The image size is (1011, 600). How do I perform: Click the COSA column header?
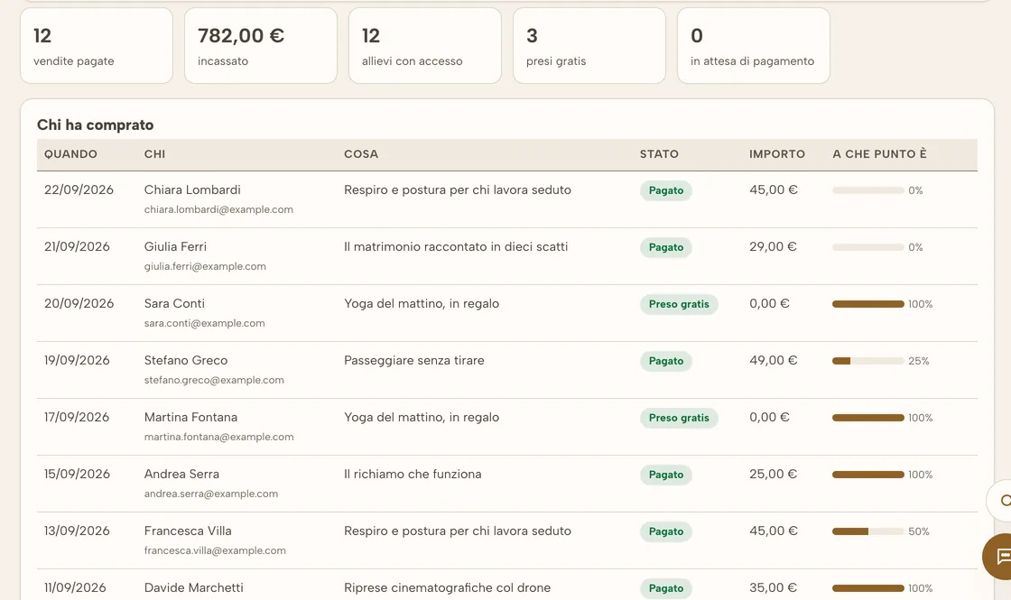[361, 154]
